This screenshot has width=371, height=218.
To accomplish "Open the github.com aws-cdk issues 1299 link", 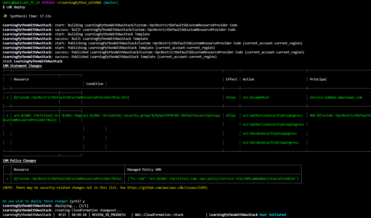I will pyautogui.click(x=166, y=188).
